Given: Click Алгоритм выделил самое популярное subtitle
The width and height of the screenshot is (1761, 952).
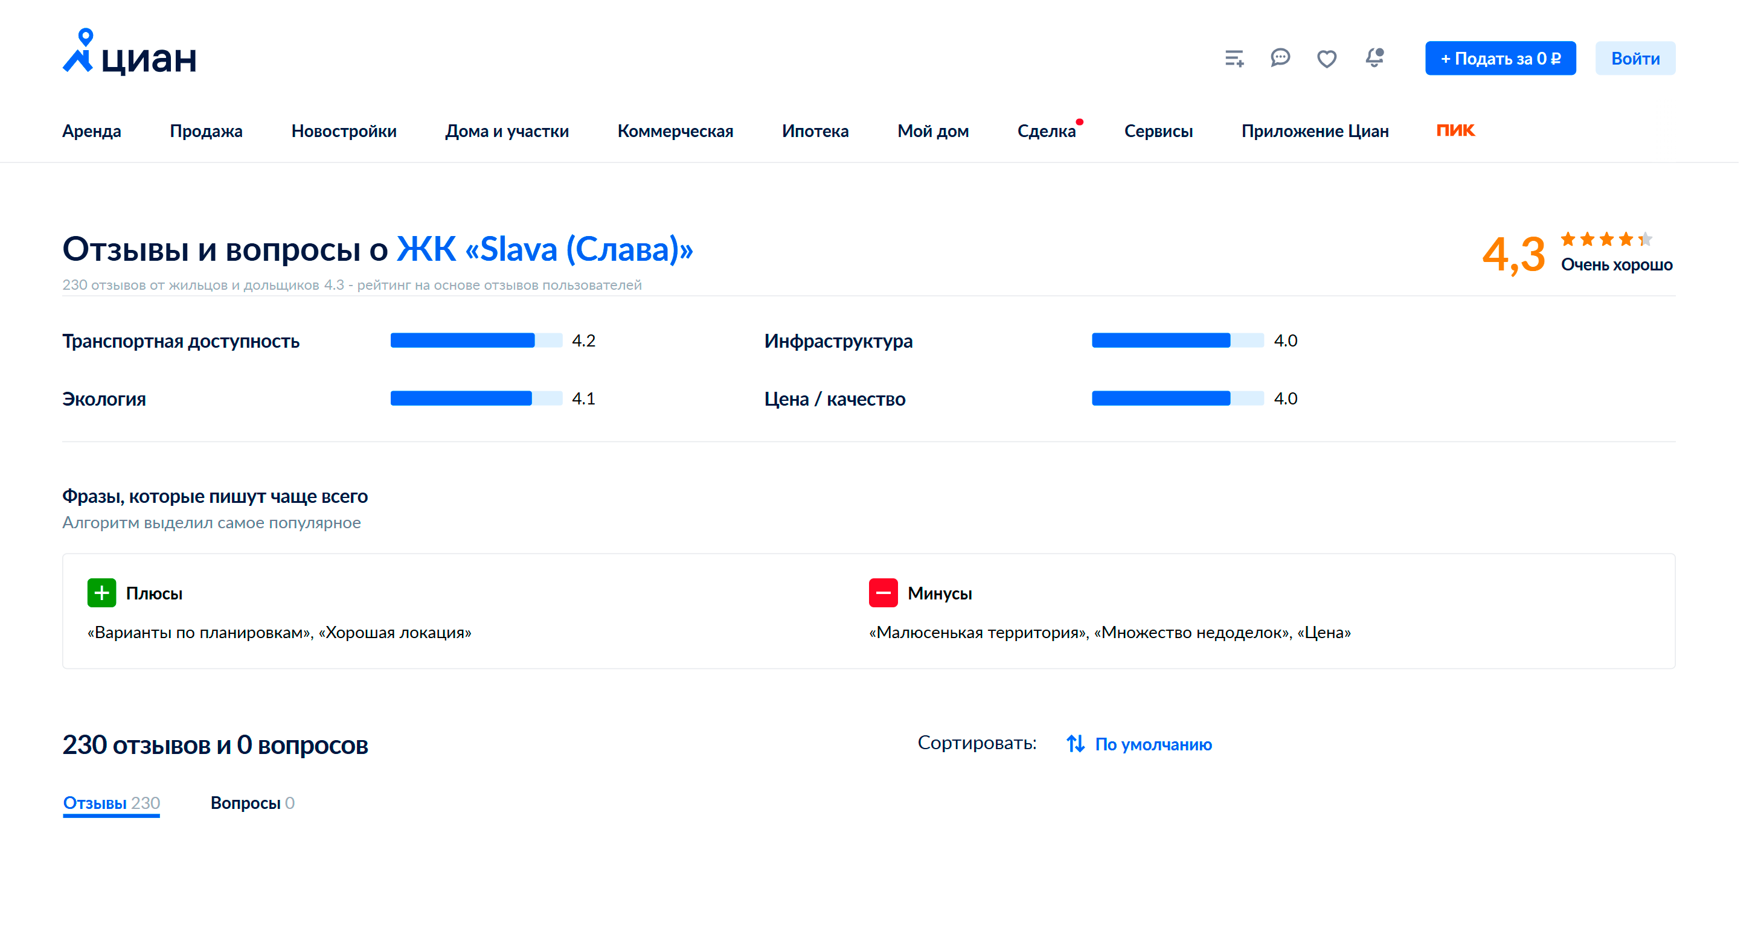Looking at the screenshot, I should pos(211,523).
